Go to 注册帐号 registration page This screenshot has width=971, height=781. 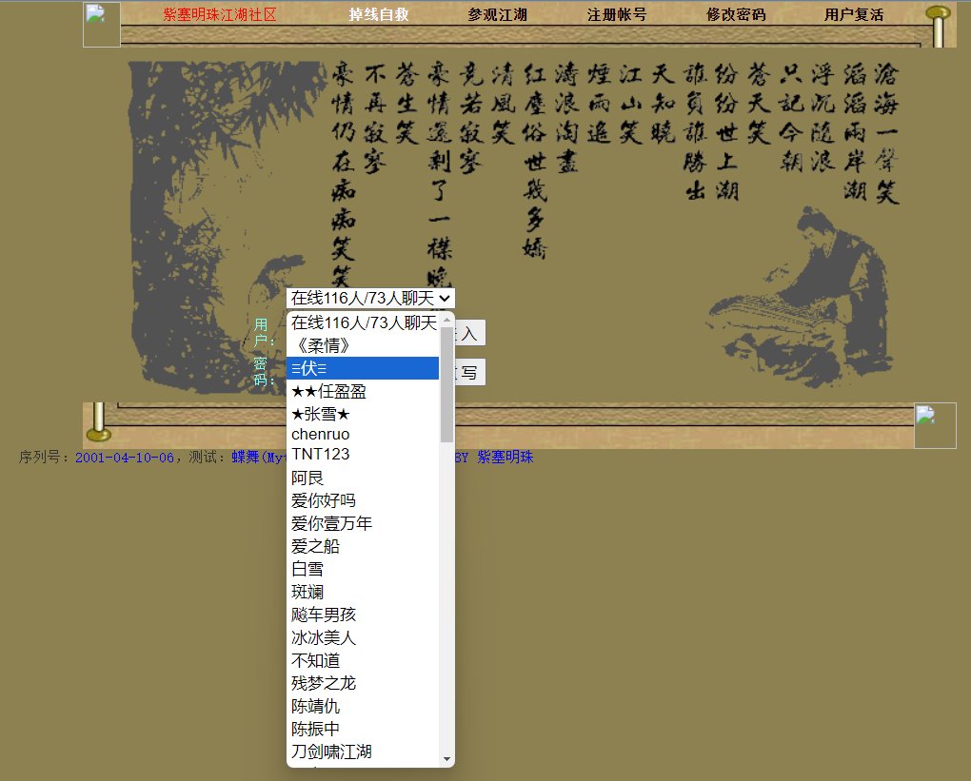[617, 14]
